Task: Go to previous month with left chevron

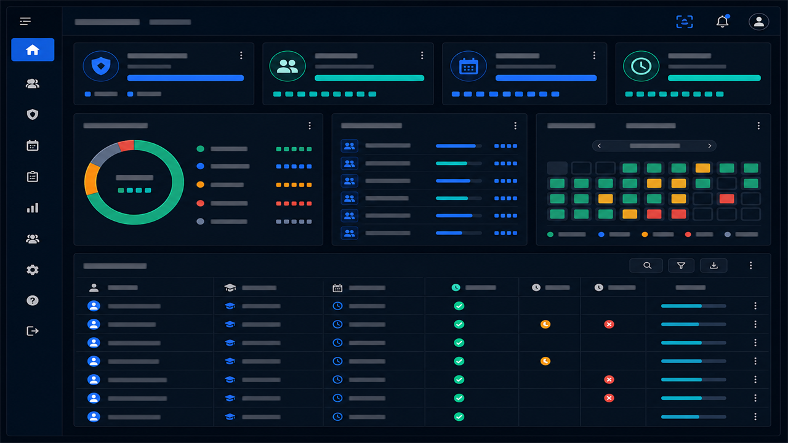Action: click(x=600, y=146)
